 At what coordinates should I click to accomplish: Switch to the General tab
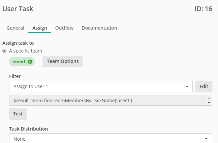coord(15,28)
